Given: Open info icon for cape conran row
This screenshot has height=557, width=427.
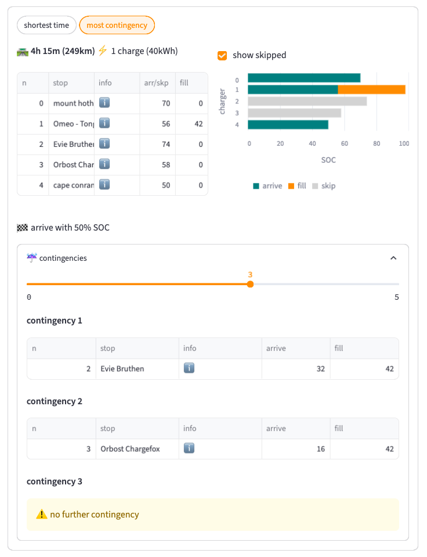Looking at the screenshot, I should (105, 184).
